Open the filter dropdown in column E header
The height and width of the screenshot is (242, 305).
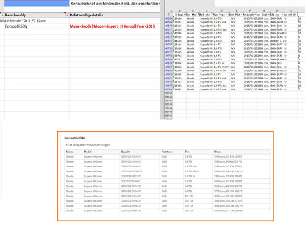pos(242,15)
